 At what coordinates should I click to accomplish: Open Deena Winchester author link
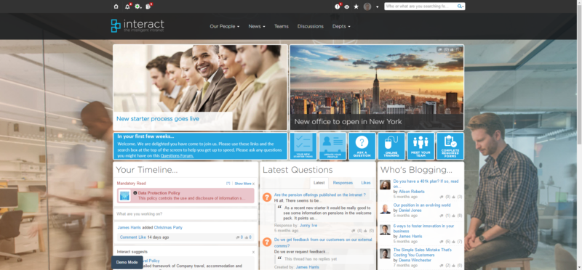(415, 261)
